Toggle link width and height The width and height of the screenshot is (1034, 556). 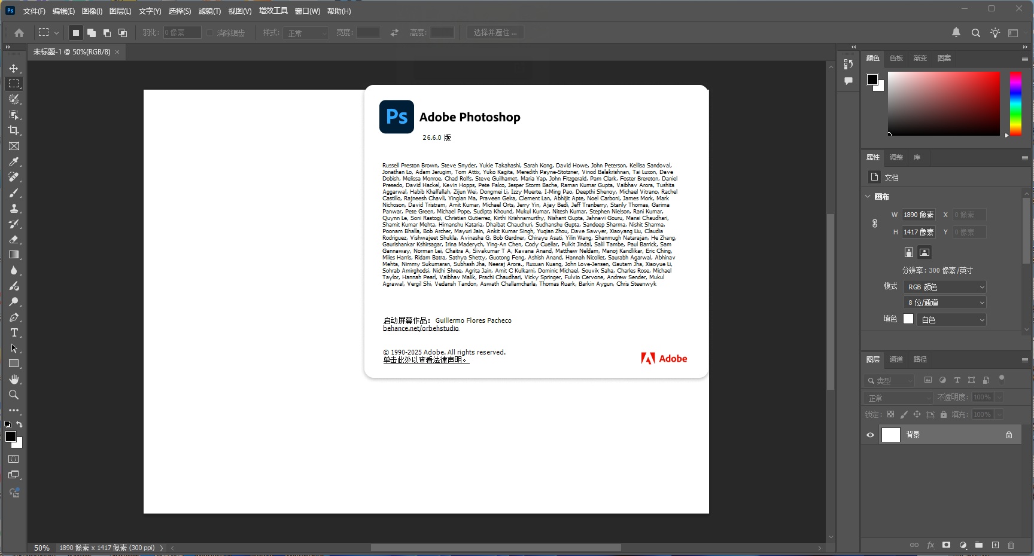[875, 223]
